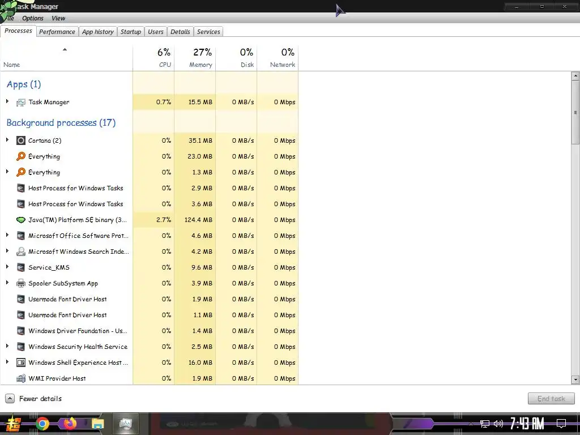Viewport: 580px width, 435px height.
Task: Select the Processes tab
Action: coord(18,31)
